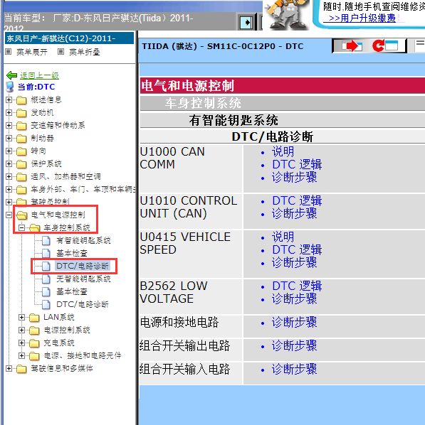Select the 保护系统 folder icon
The height and width of the screenshot is (425, 425).
[21, 164]
